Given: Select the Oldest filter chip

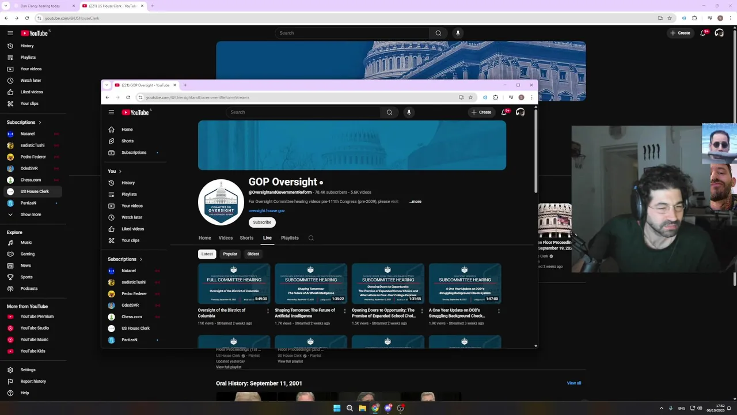Looking at the screenshot, I should [x=253, y=254].
